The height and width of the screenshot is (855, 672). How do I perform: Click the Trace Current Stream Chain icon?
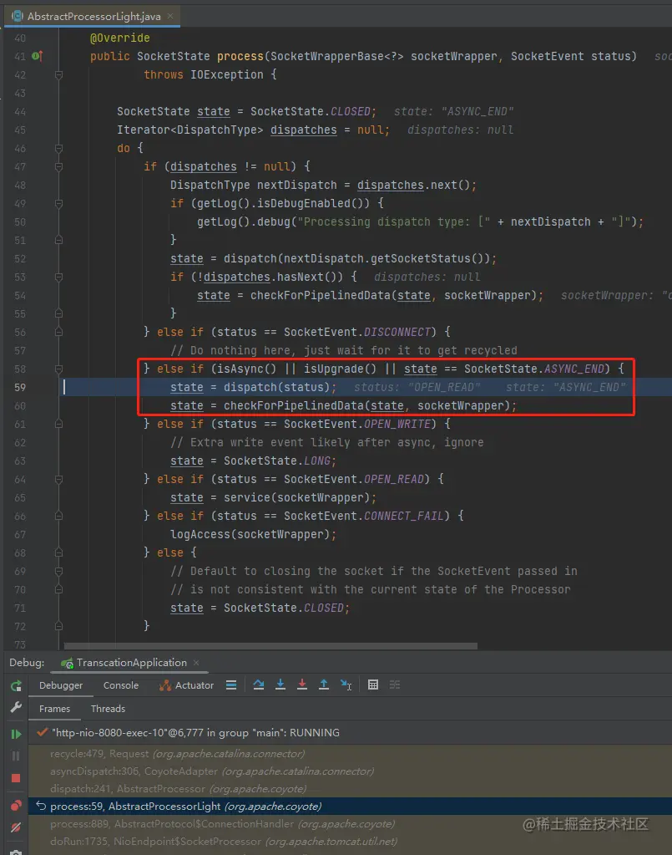tap(395, 685)
